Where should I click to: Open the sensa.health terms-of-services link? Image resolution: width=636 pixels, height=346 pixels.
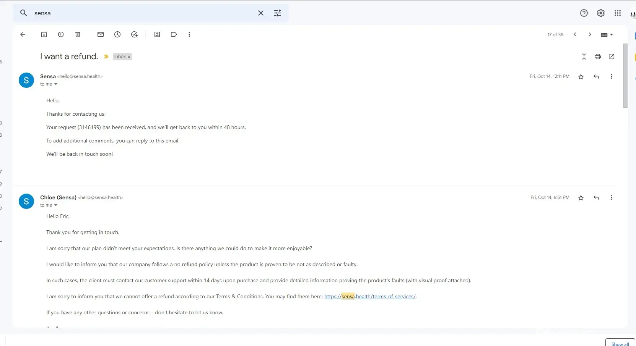coord(370,296)
